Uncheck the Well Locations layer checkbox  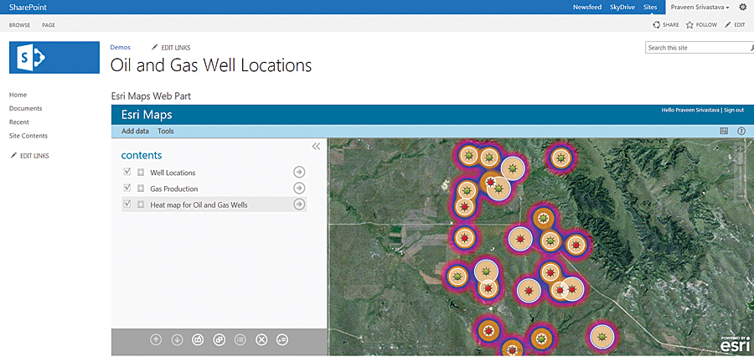[127, 172]
